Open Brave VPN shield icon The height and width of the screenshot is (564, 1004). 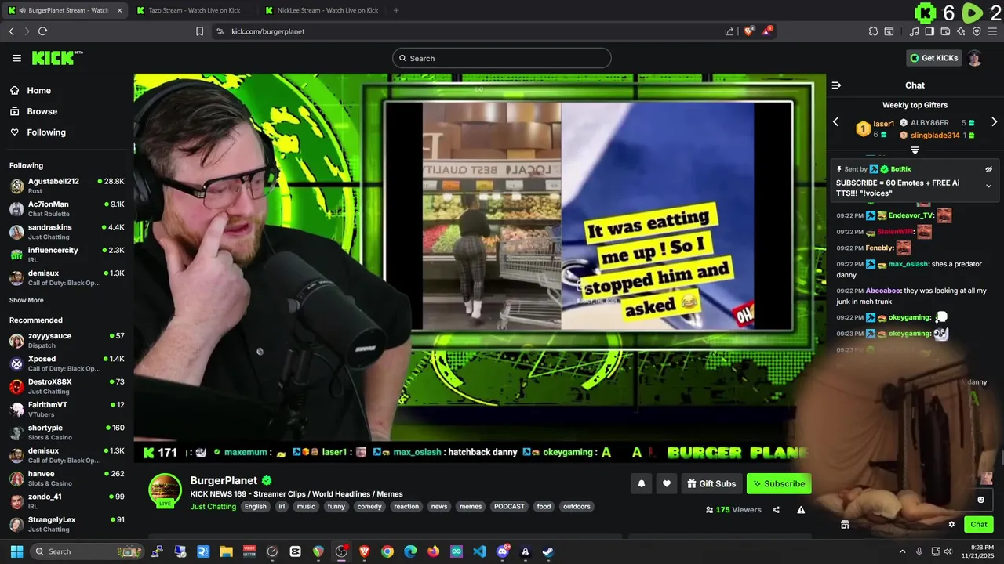[x=977, y=31]
